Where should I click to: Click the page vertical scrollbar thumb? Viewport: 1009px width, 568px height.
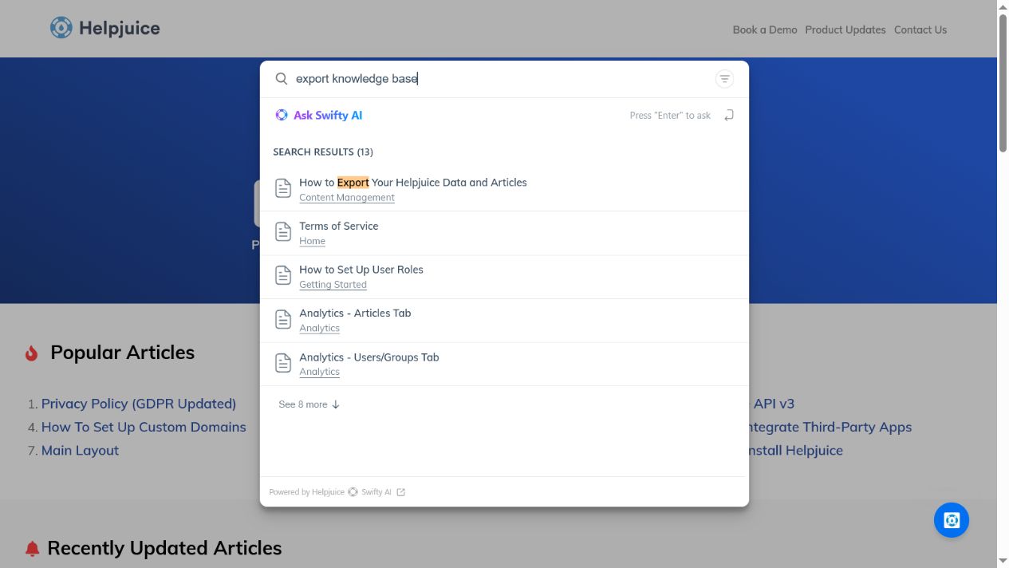tap(1003, 83)
